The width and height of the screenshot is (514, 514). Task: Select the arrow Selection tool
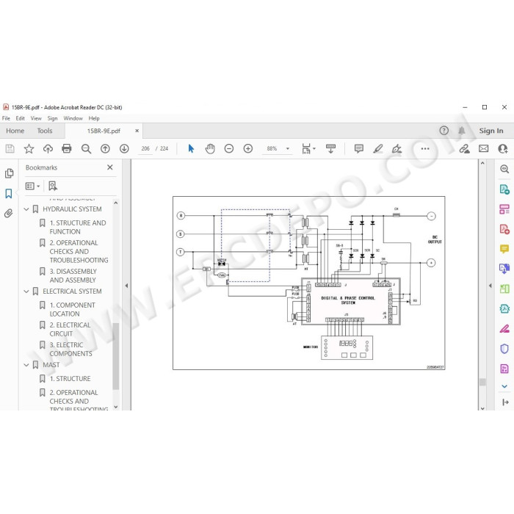click(191, 148)
